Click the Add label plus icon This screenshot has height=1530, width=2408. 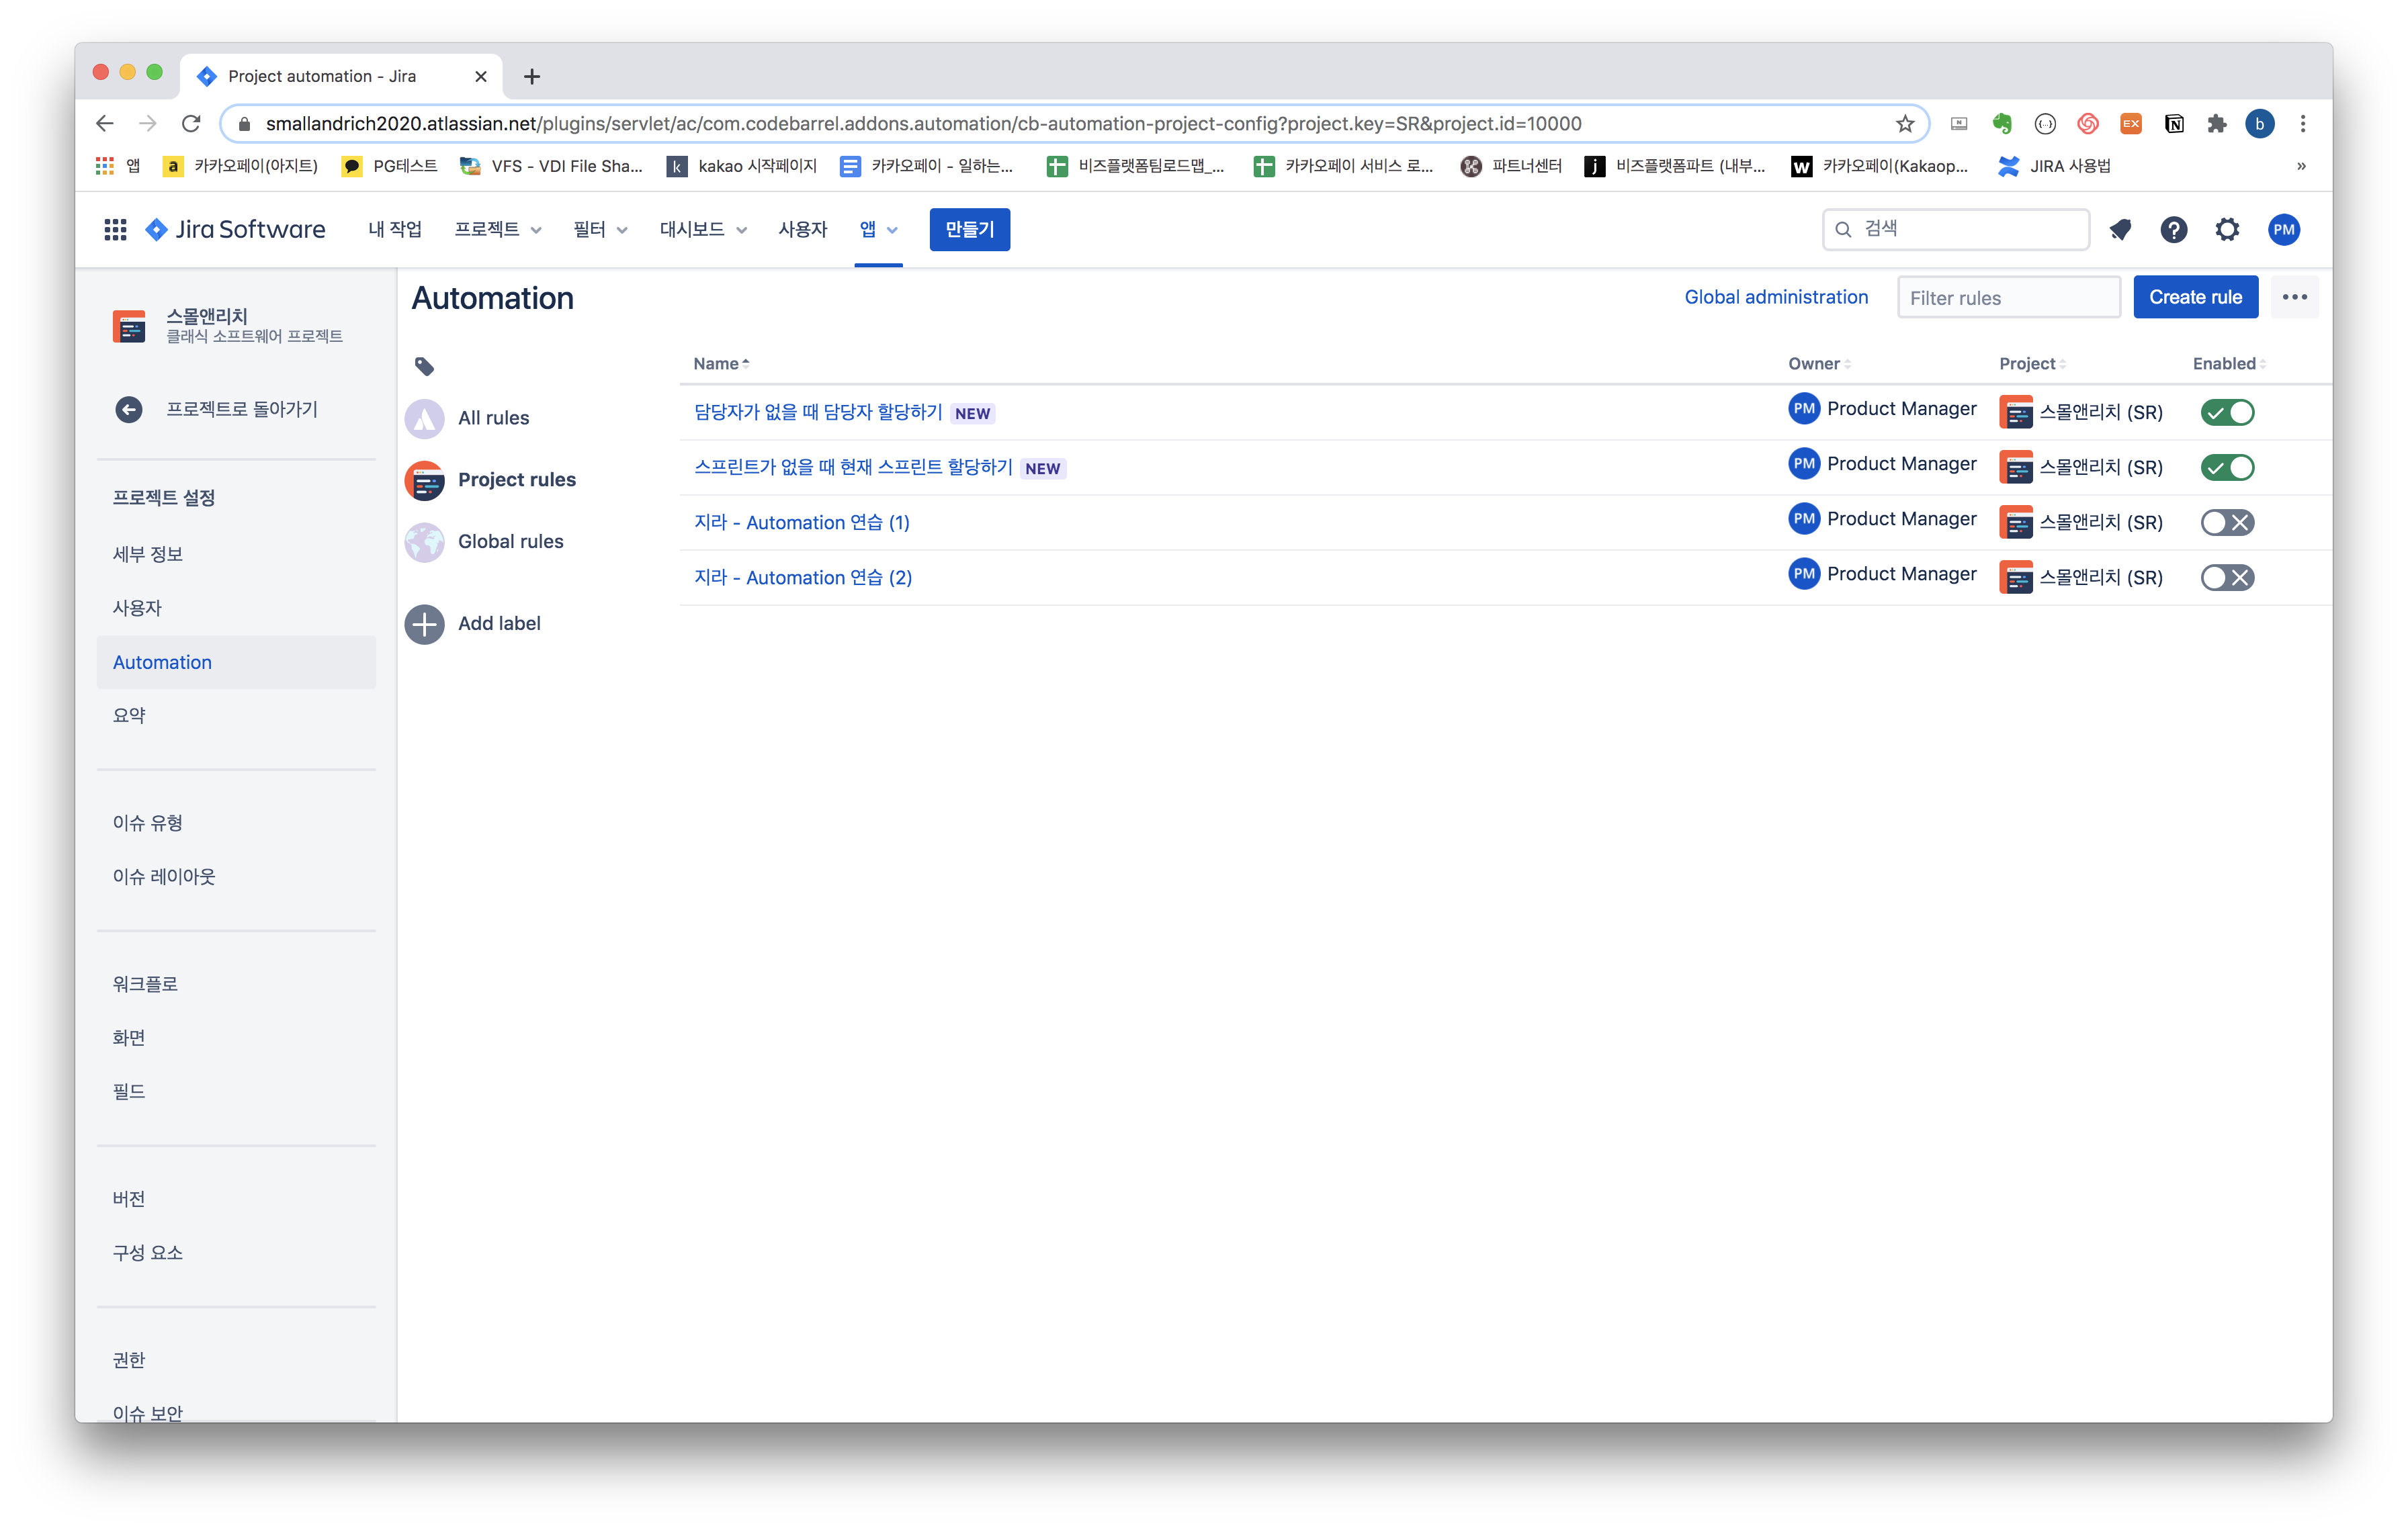tap(424, 625)
